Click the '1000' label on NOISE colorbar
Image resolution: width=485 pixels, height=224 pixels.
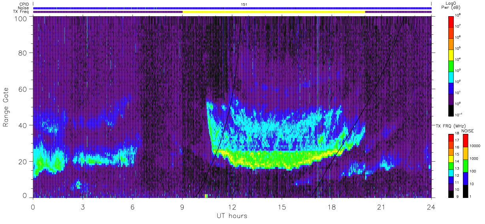474,158
